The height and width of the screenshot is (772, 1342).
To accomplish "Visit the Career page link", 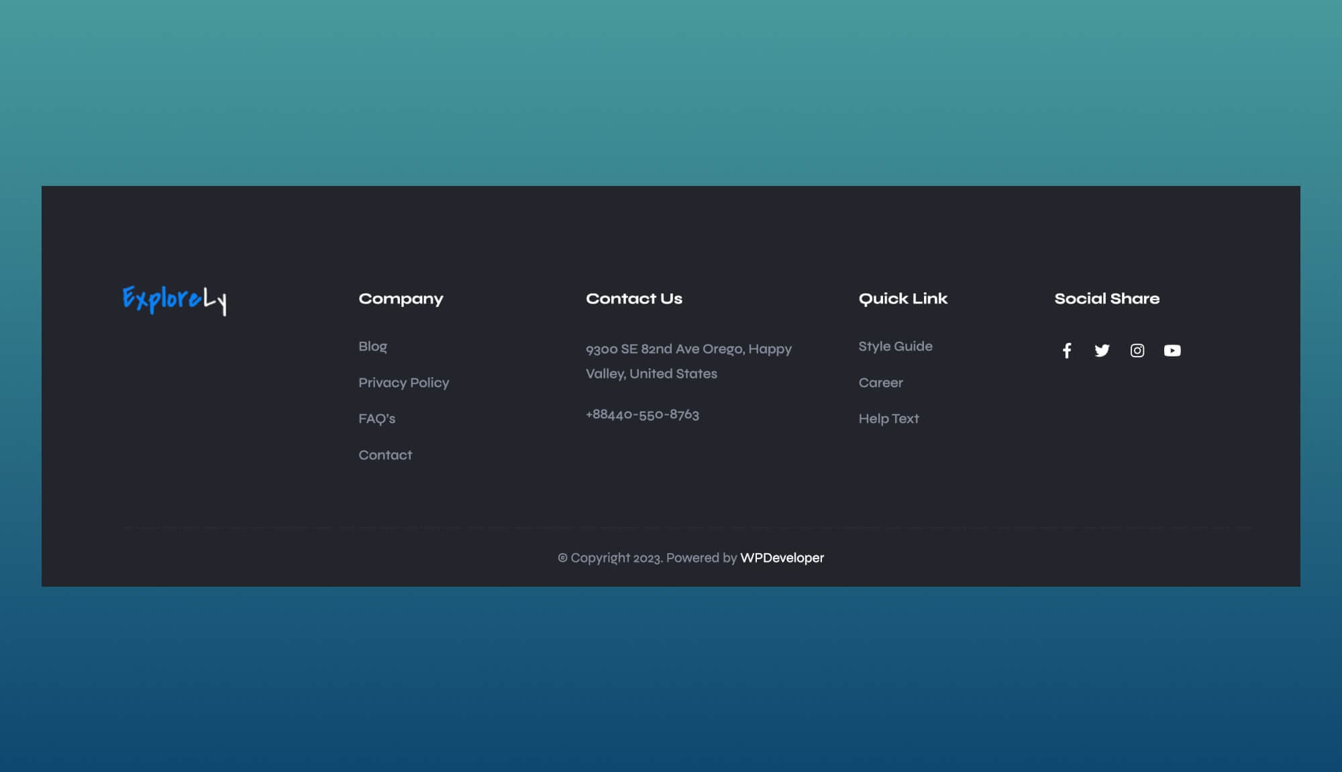I will coord(880,383).
